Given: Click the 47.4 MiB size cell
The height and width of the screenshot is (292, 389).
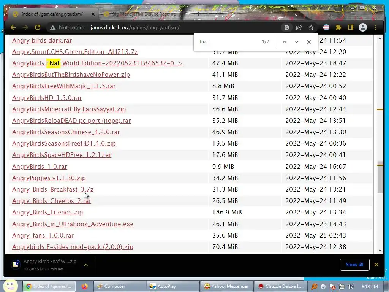Looking at the screenshot, I should pos(225,63).
